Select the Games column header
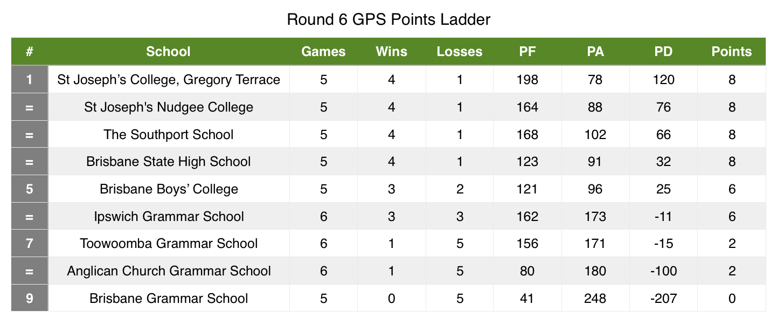Viewport: 777px width, 318px height. [x=323, y=52]
